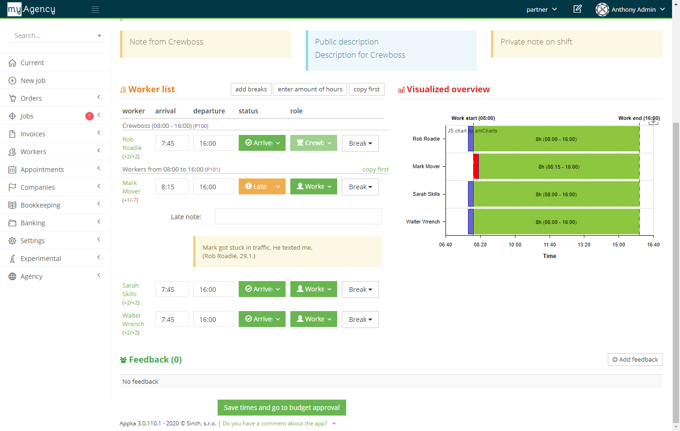Click the Appointments calendar icon
The height and width of the screenshot is (431, 680).
point(12,170)
